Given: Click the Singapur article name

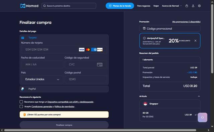Looking at the screenshot, I should [x=154, y=104].
